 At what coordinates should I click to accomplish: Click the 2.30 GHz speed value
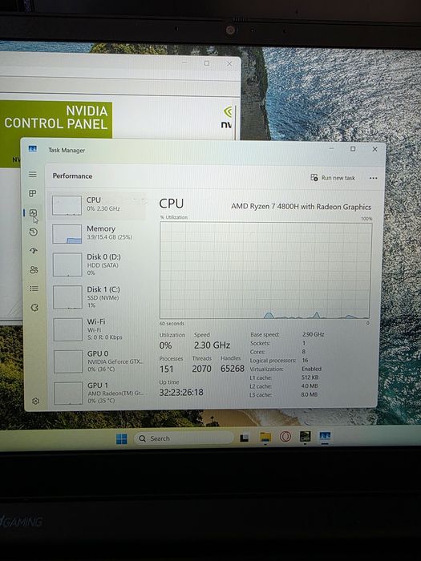pyautogui.click(x=212, y=345)
